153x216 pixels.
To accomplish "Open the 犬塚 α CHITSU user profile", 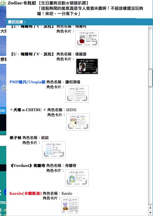I will (28, 110).
